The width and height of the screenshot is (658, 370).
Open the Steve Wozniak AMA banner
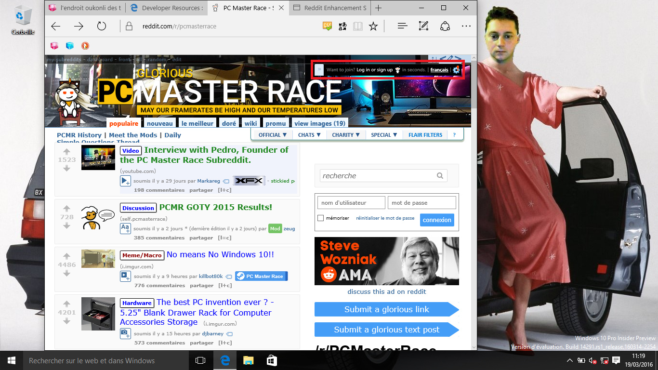387,261
